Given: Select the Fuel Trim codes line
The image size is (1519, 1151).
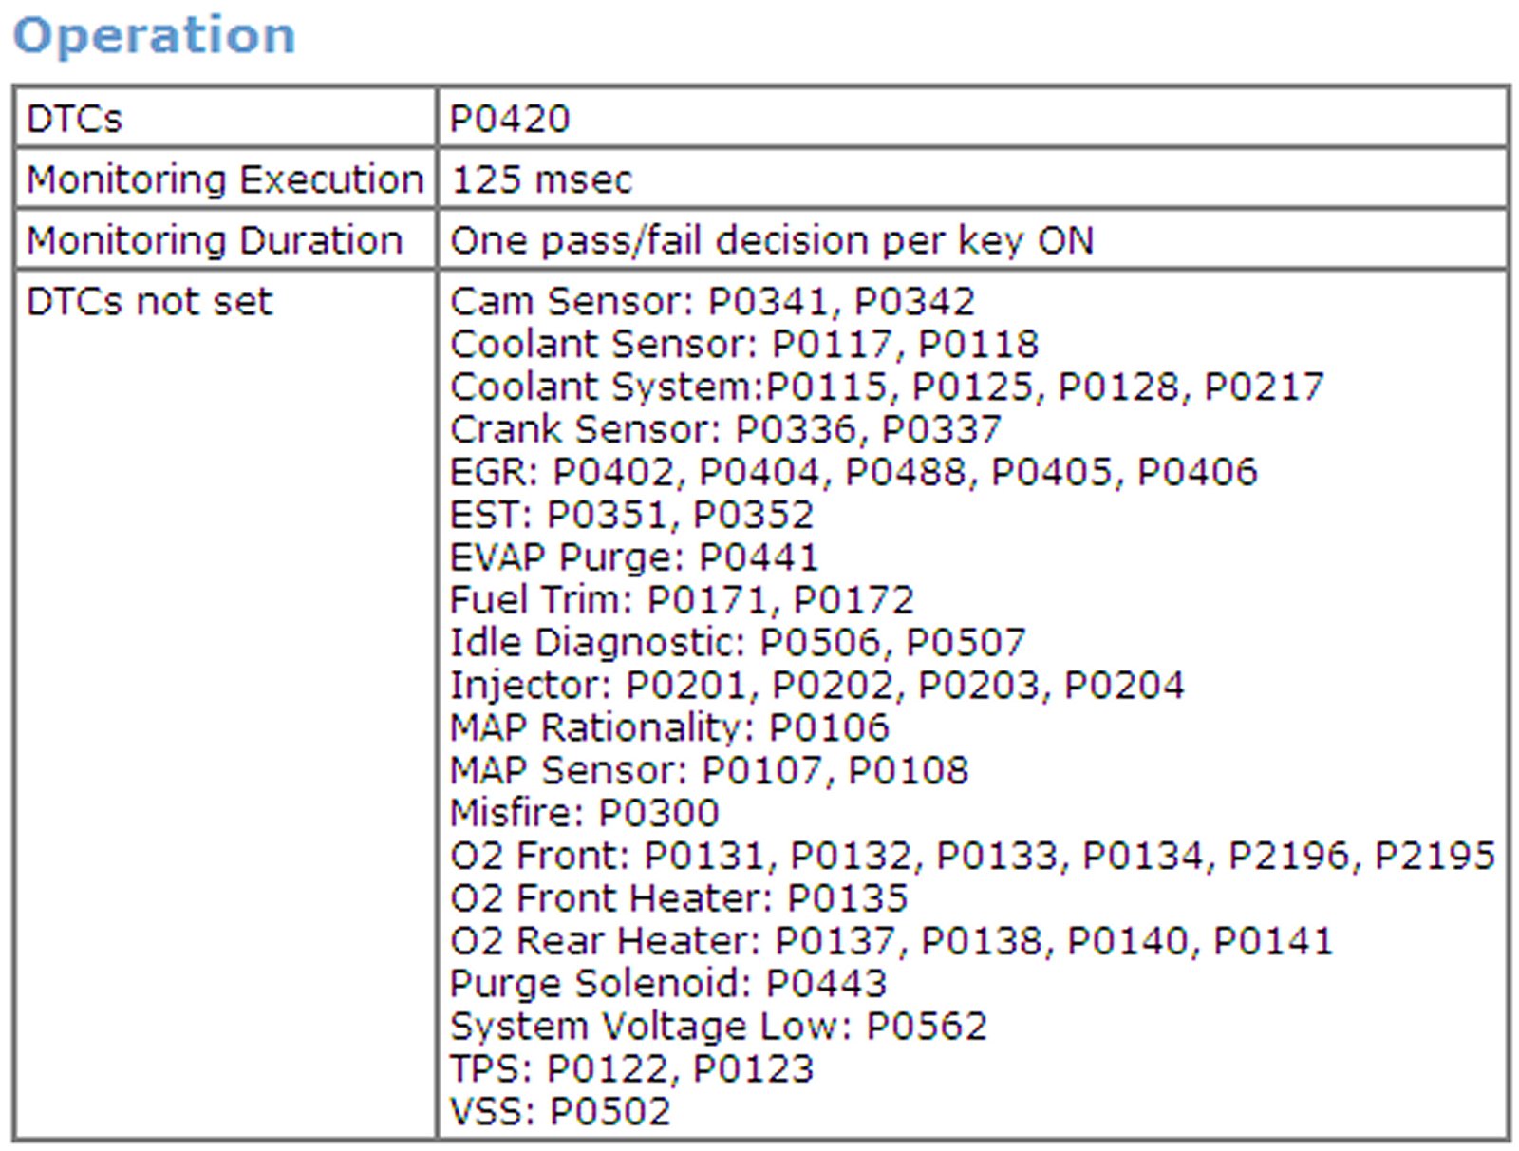Looking at the screenshot, I should (682, 600).
